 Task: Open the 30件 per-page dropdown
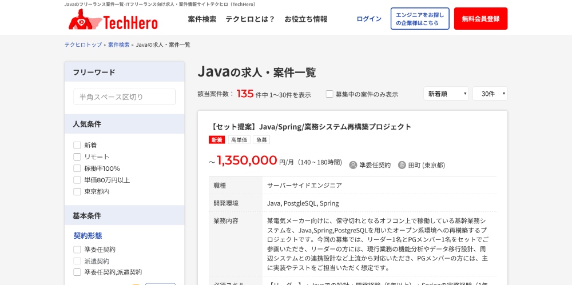(490, 94)
